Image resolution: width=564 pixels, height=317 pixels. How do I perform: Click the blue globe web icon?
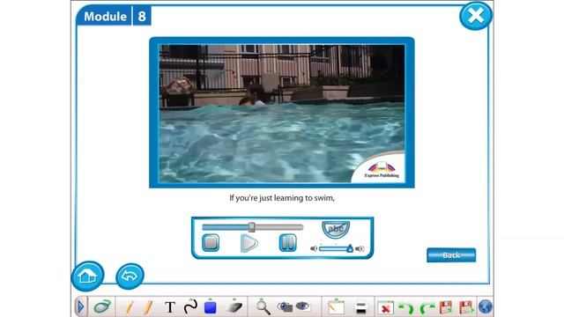[486, 307]
